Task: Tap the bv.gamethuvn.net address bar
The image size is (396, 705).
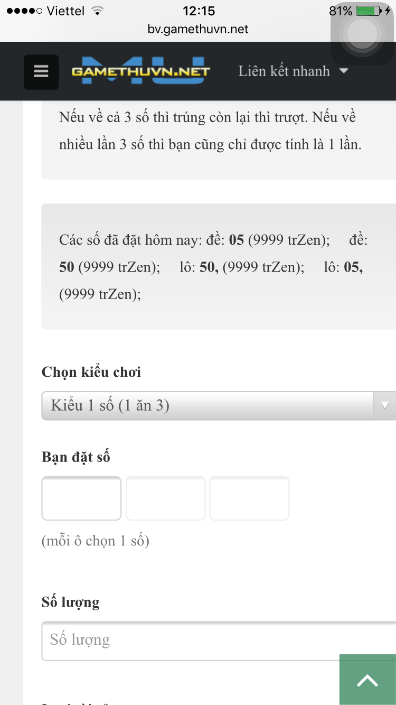Action: [x=198, y=29]
